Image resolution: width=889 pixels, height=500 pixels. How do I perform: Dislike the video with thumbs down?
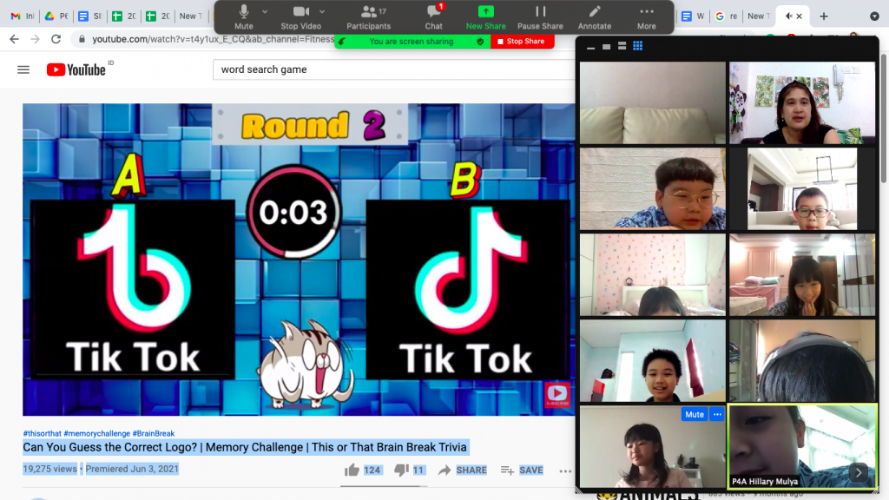pos(401,470)
